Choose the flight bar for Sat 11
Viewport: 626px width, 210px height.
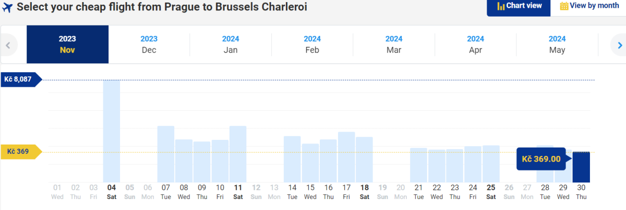[x=238, y=154]
